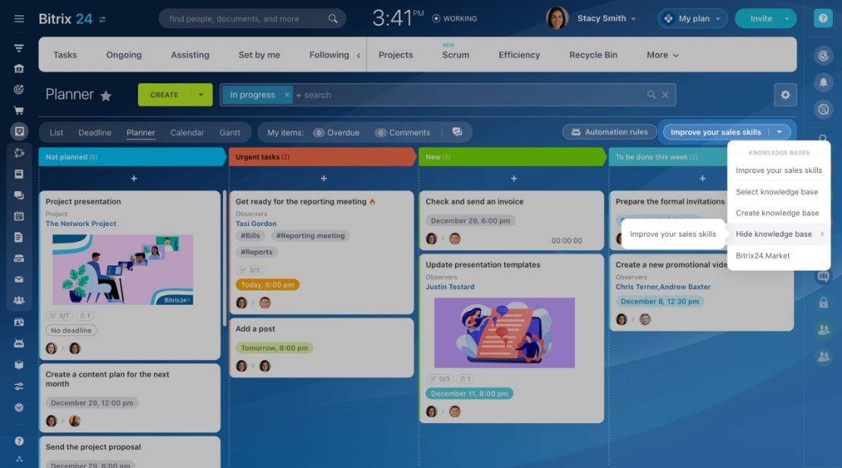The width and height of the screenshot is (842, 468).
Task: Open the calendar icon in left sidebar
Action: pos(19,215)
